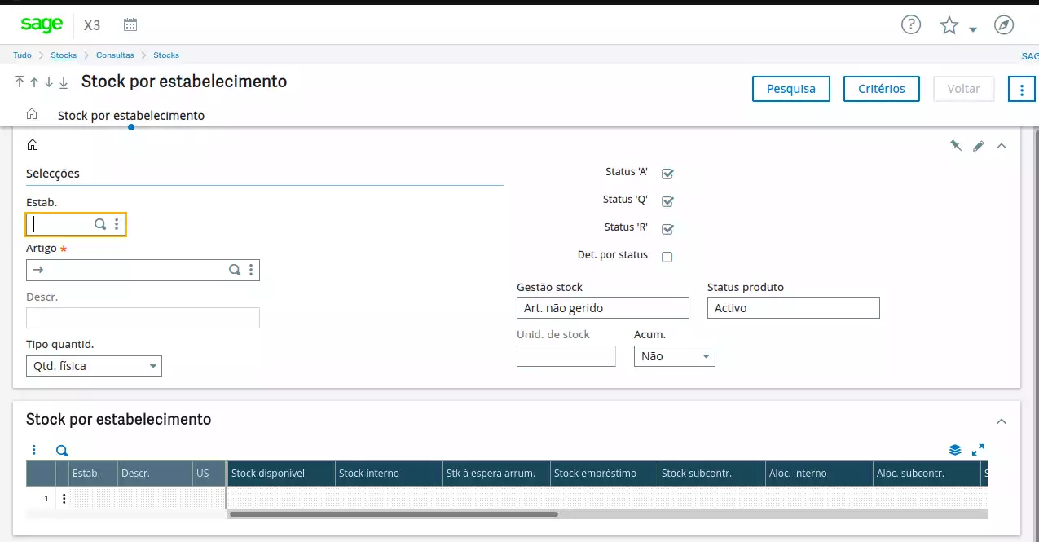Click the Stocks breadcrumb link

pos(64,55)
